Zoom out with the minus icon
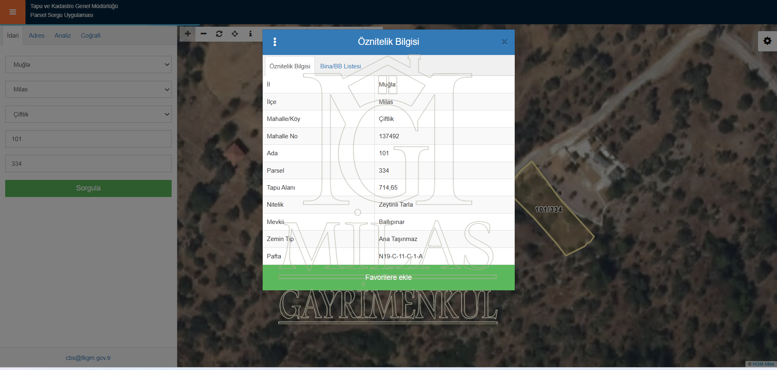777x370 pixels. click(x=204, y=34)
